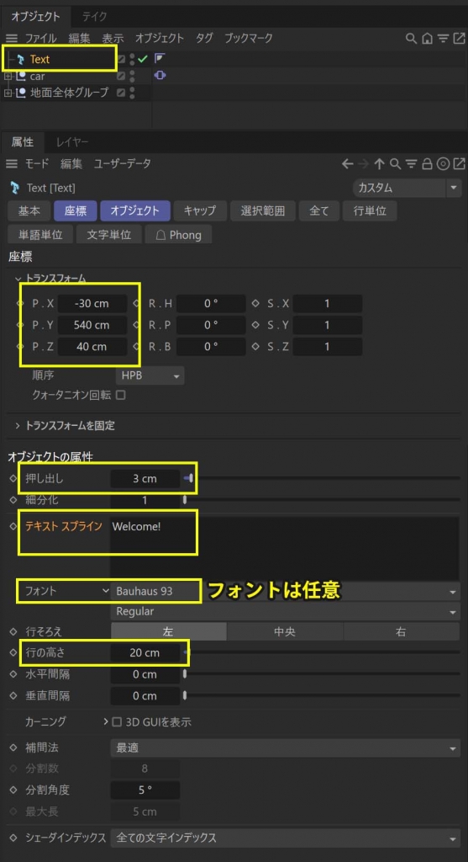The height and width of the screenshot is (862, 468).
Task: Toggle the lock icon in the Attributes panel
Action: (x=428, y=164)
